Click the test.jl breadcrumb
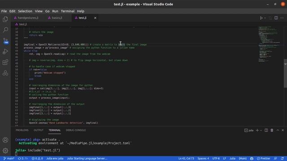This screenshot has height=161, width=287. point(21,24)
